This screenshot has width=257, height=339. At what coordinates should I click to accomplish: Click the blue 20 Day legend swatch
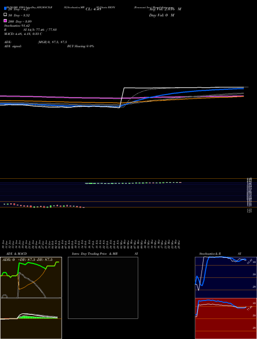pyautogui.click(x=5, y=9)
